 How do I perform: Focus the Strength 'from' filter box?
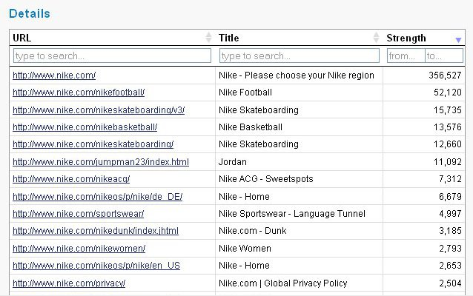(406, 55)
